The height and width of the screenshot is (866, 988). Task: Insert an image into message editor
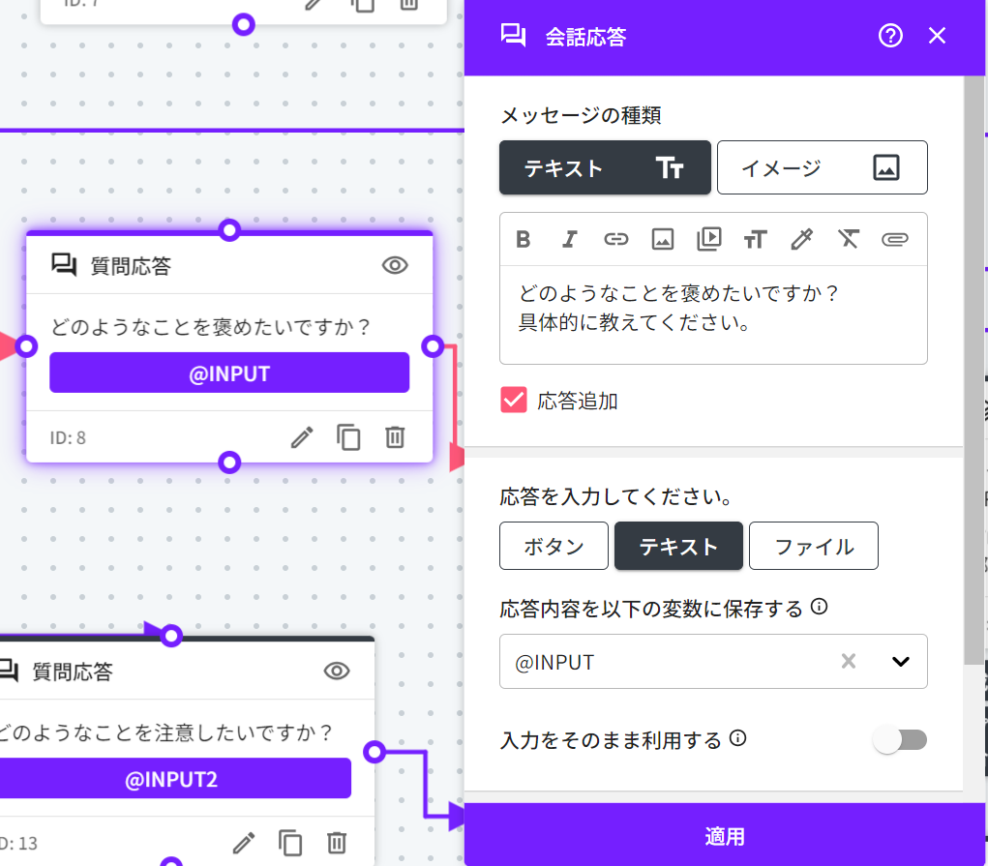tap(662, 239)
